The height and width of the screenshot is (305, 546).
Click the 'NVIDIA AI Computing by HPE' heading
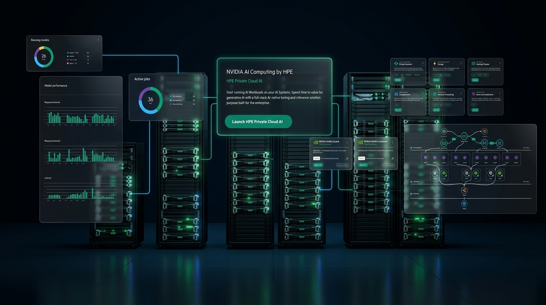(260, 72)
